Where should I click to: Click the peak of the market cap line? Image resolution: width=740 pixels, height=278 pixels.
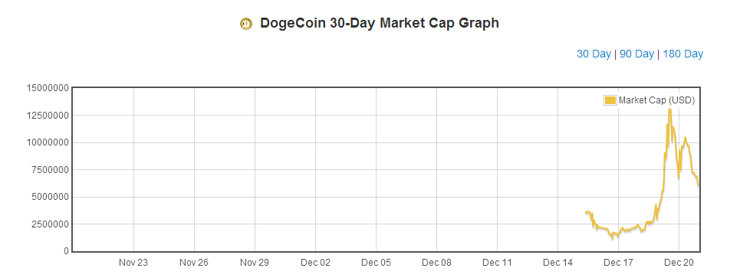point(669,110)
